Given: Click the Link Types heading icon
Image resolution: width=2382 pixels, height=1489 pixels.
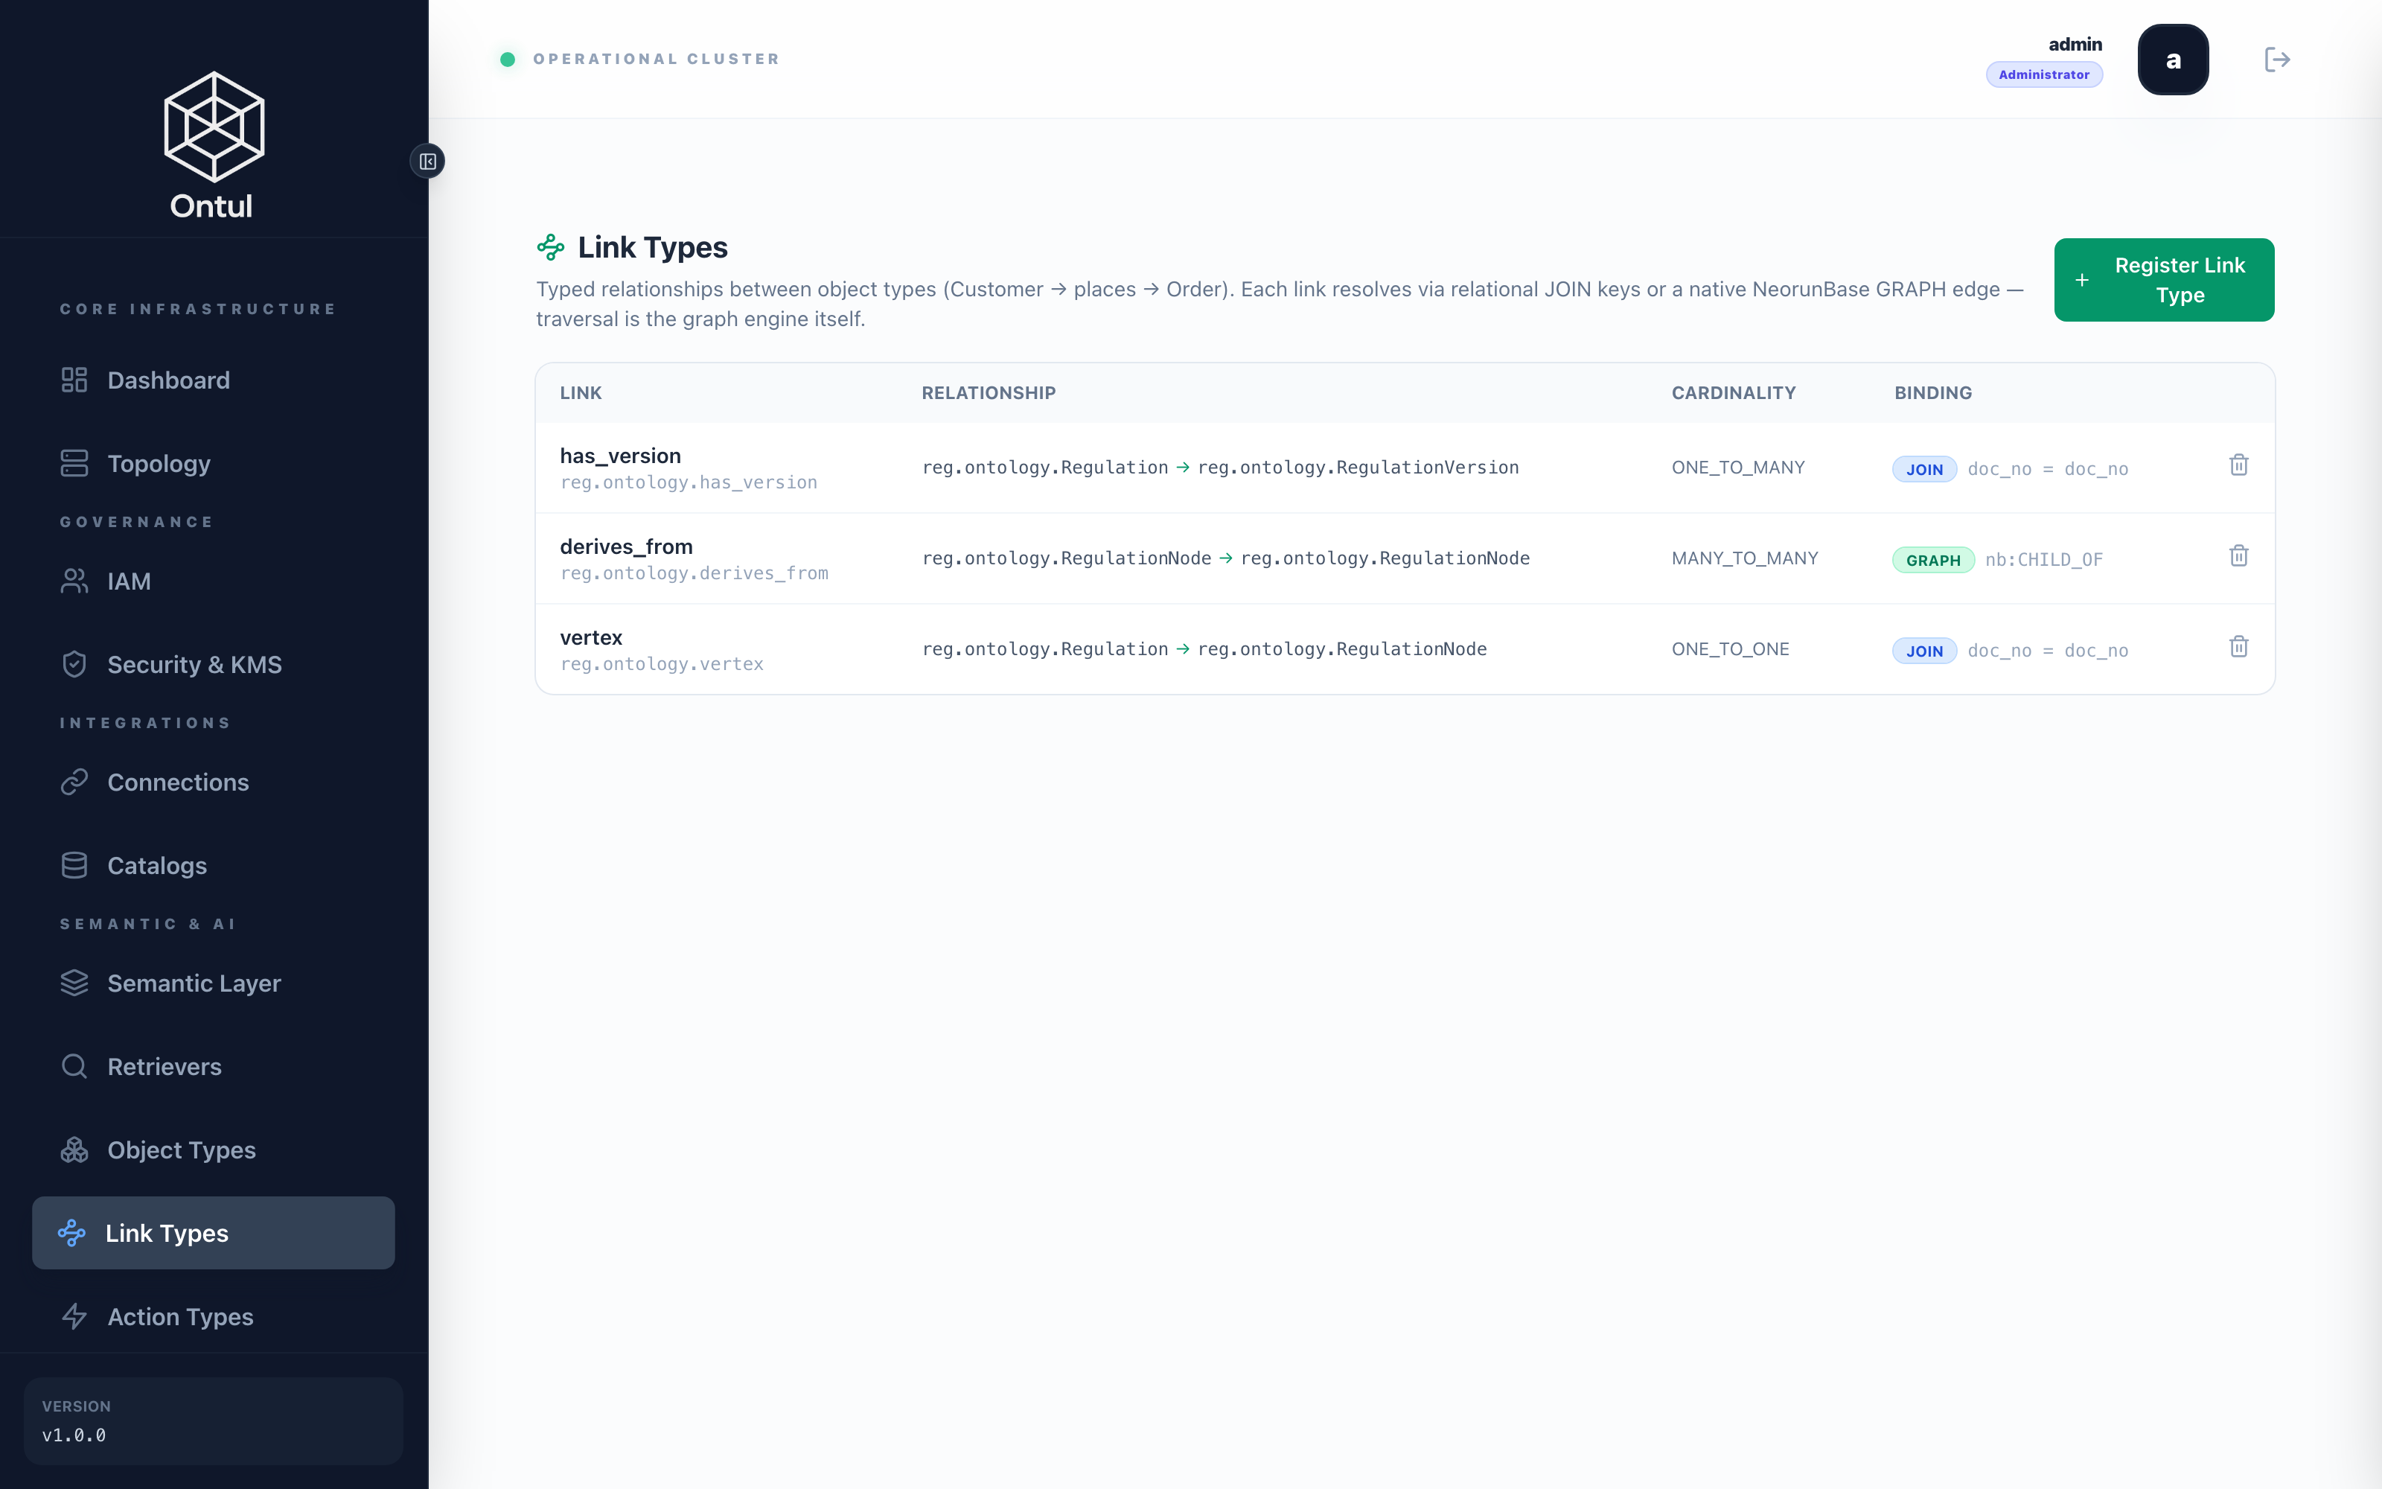Looking at the screenshot, I should point(551,247).
